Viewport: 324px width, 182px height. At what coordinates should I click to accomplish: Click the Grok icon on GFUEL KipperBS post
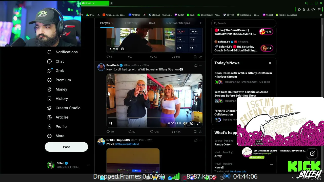[x=196, y=140]
